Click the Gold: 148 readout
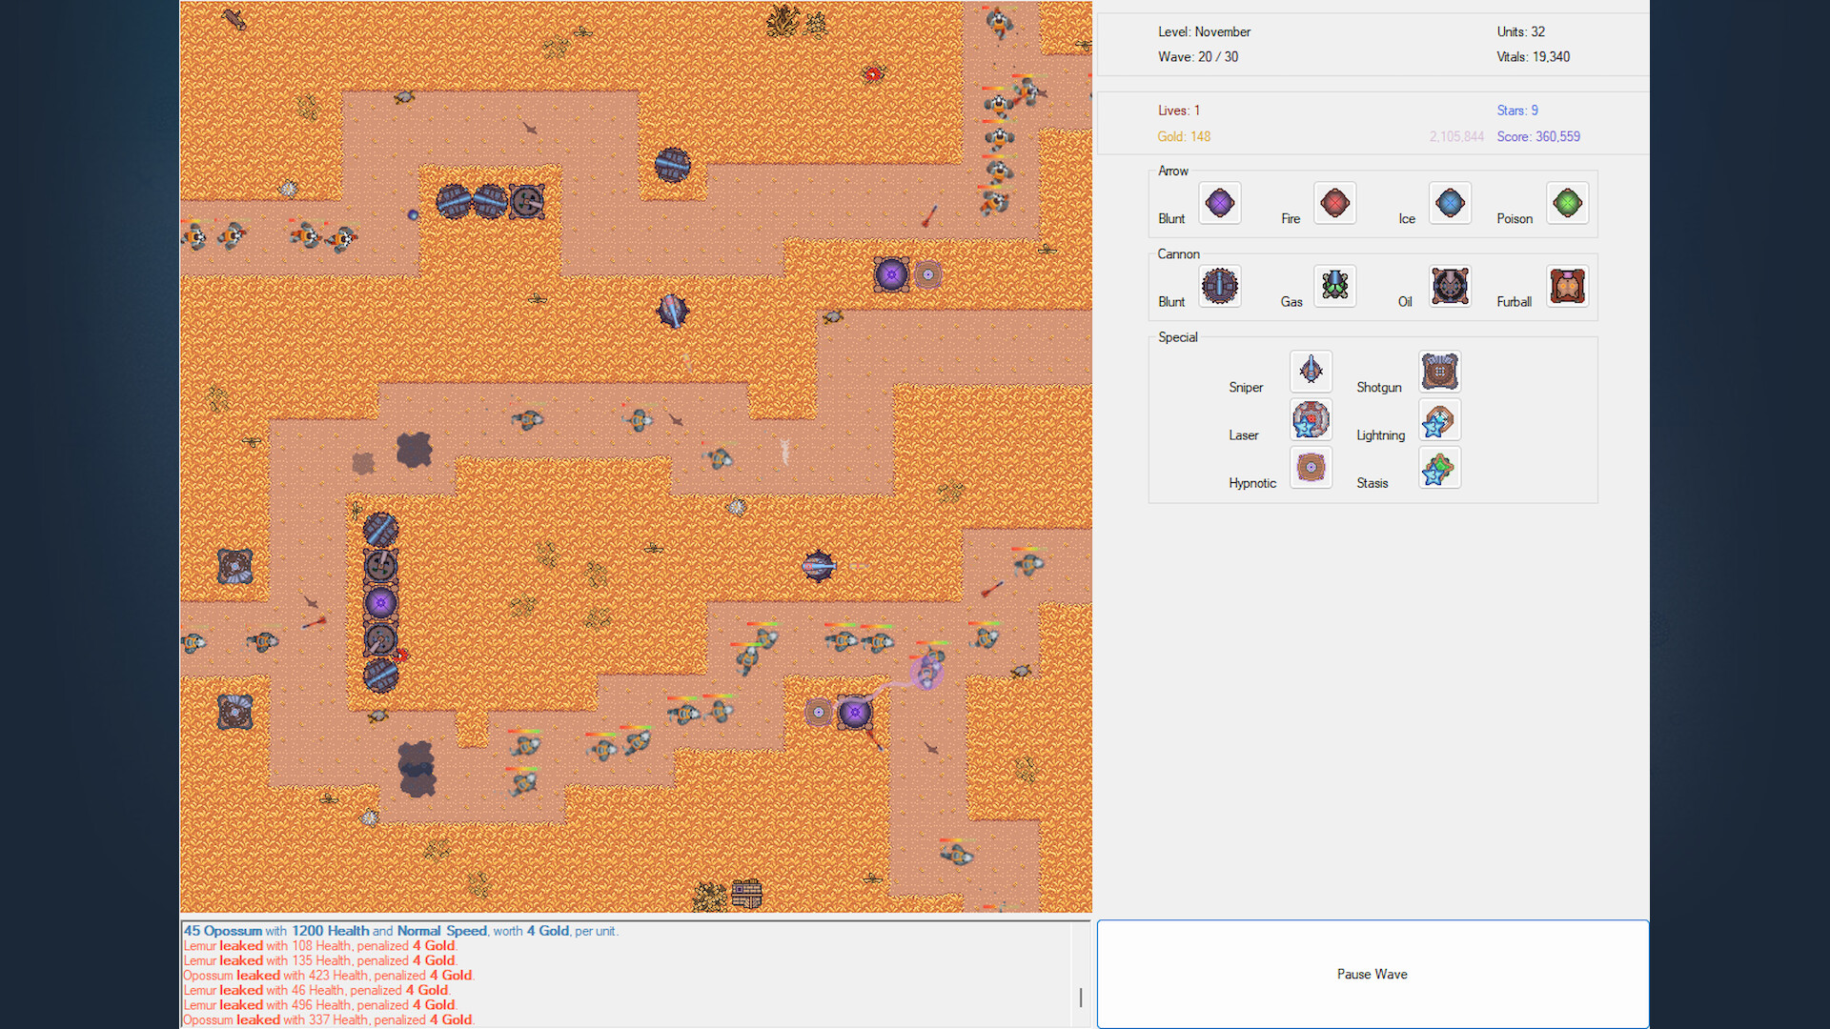The width and height of the screenshot is (1830, 1029). click(1184, 136)
